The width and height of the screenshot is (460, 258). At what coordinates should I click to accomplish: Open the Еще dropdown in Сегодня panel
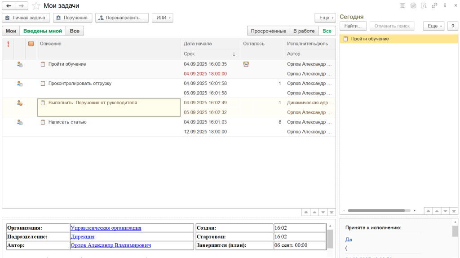(433, 26)
